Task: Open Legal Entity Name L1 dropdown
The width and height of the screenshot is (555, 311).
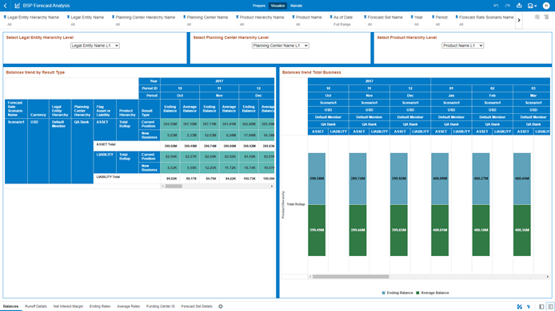Action: pos(95,45)
